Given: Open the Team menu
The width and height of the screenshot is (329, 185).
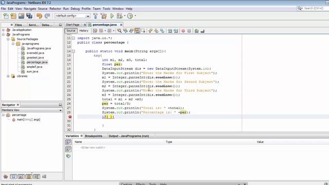Looking at the screenshot, I should coord(97,9).
